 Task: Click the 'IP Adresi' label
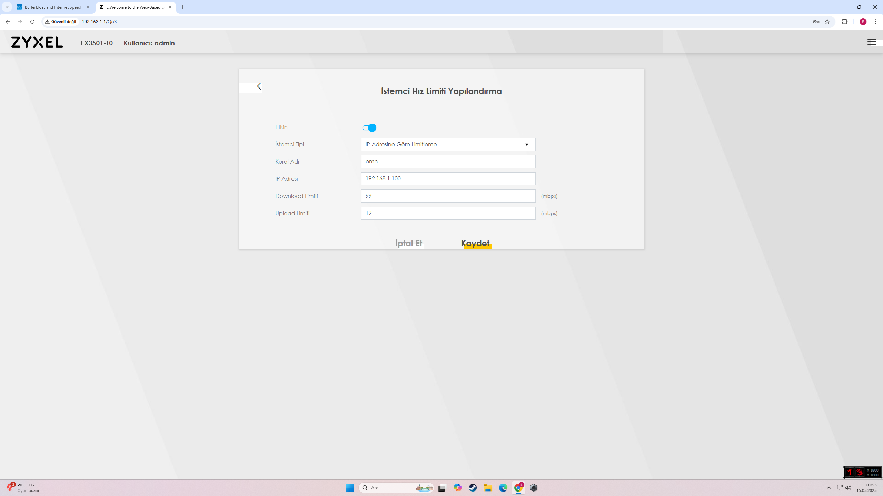[287, 179]
